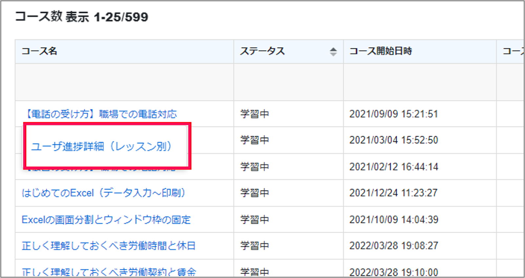
Task: Open 【電話の受け方】職場での電話対応 course link
Action: click(x=100, y=114)
